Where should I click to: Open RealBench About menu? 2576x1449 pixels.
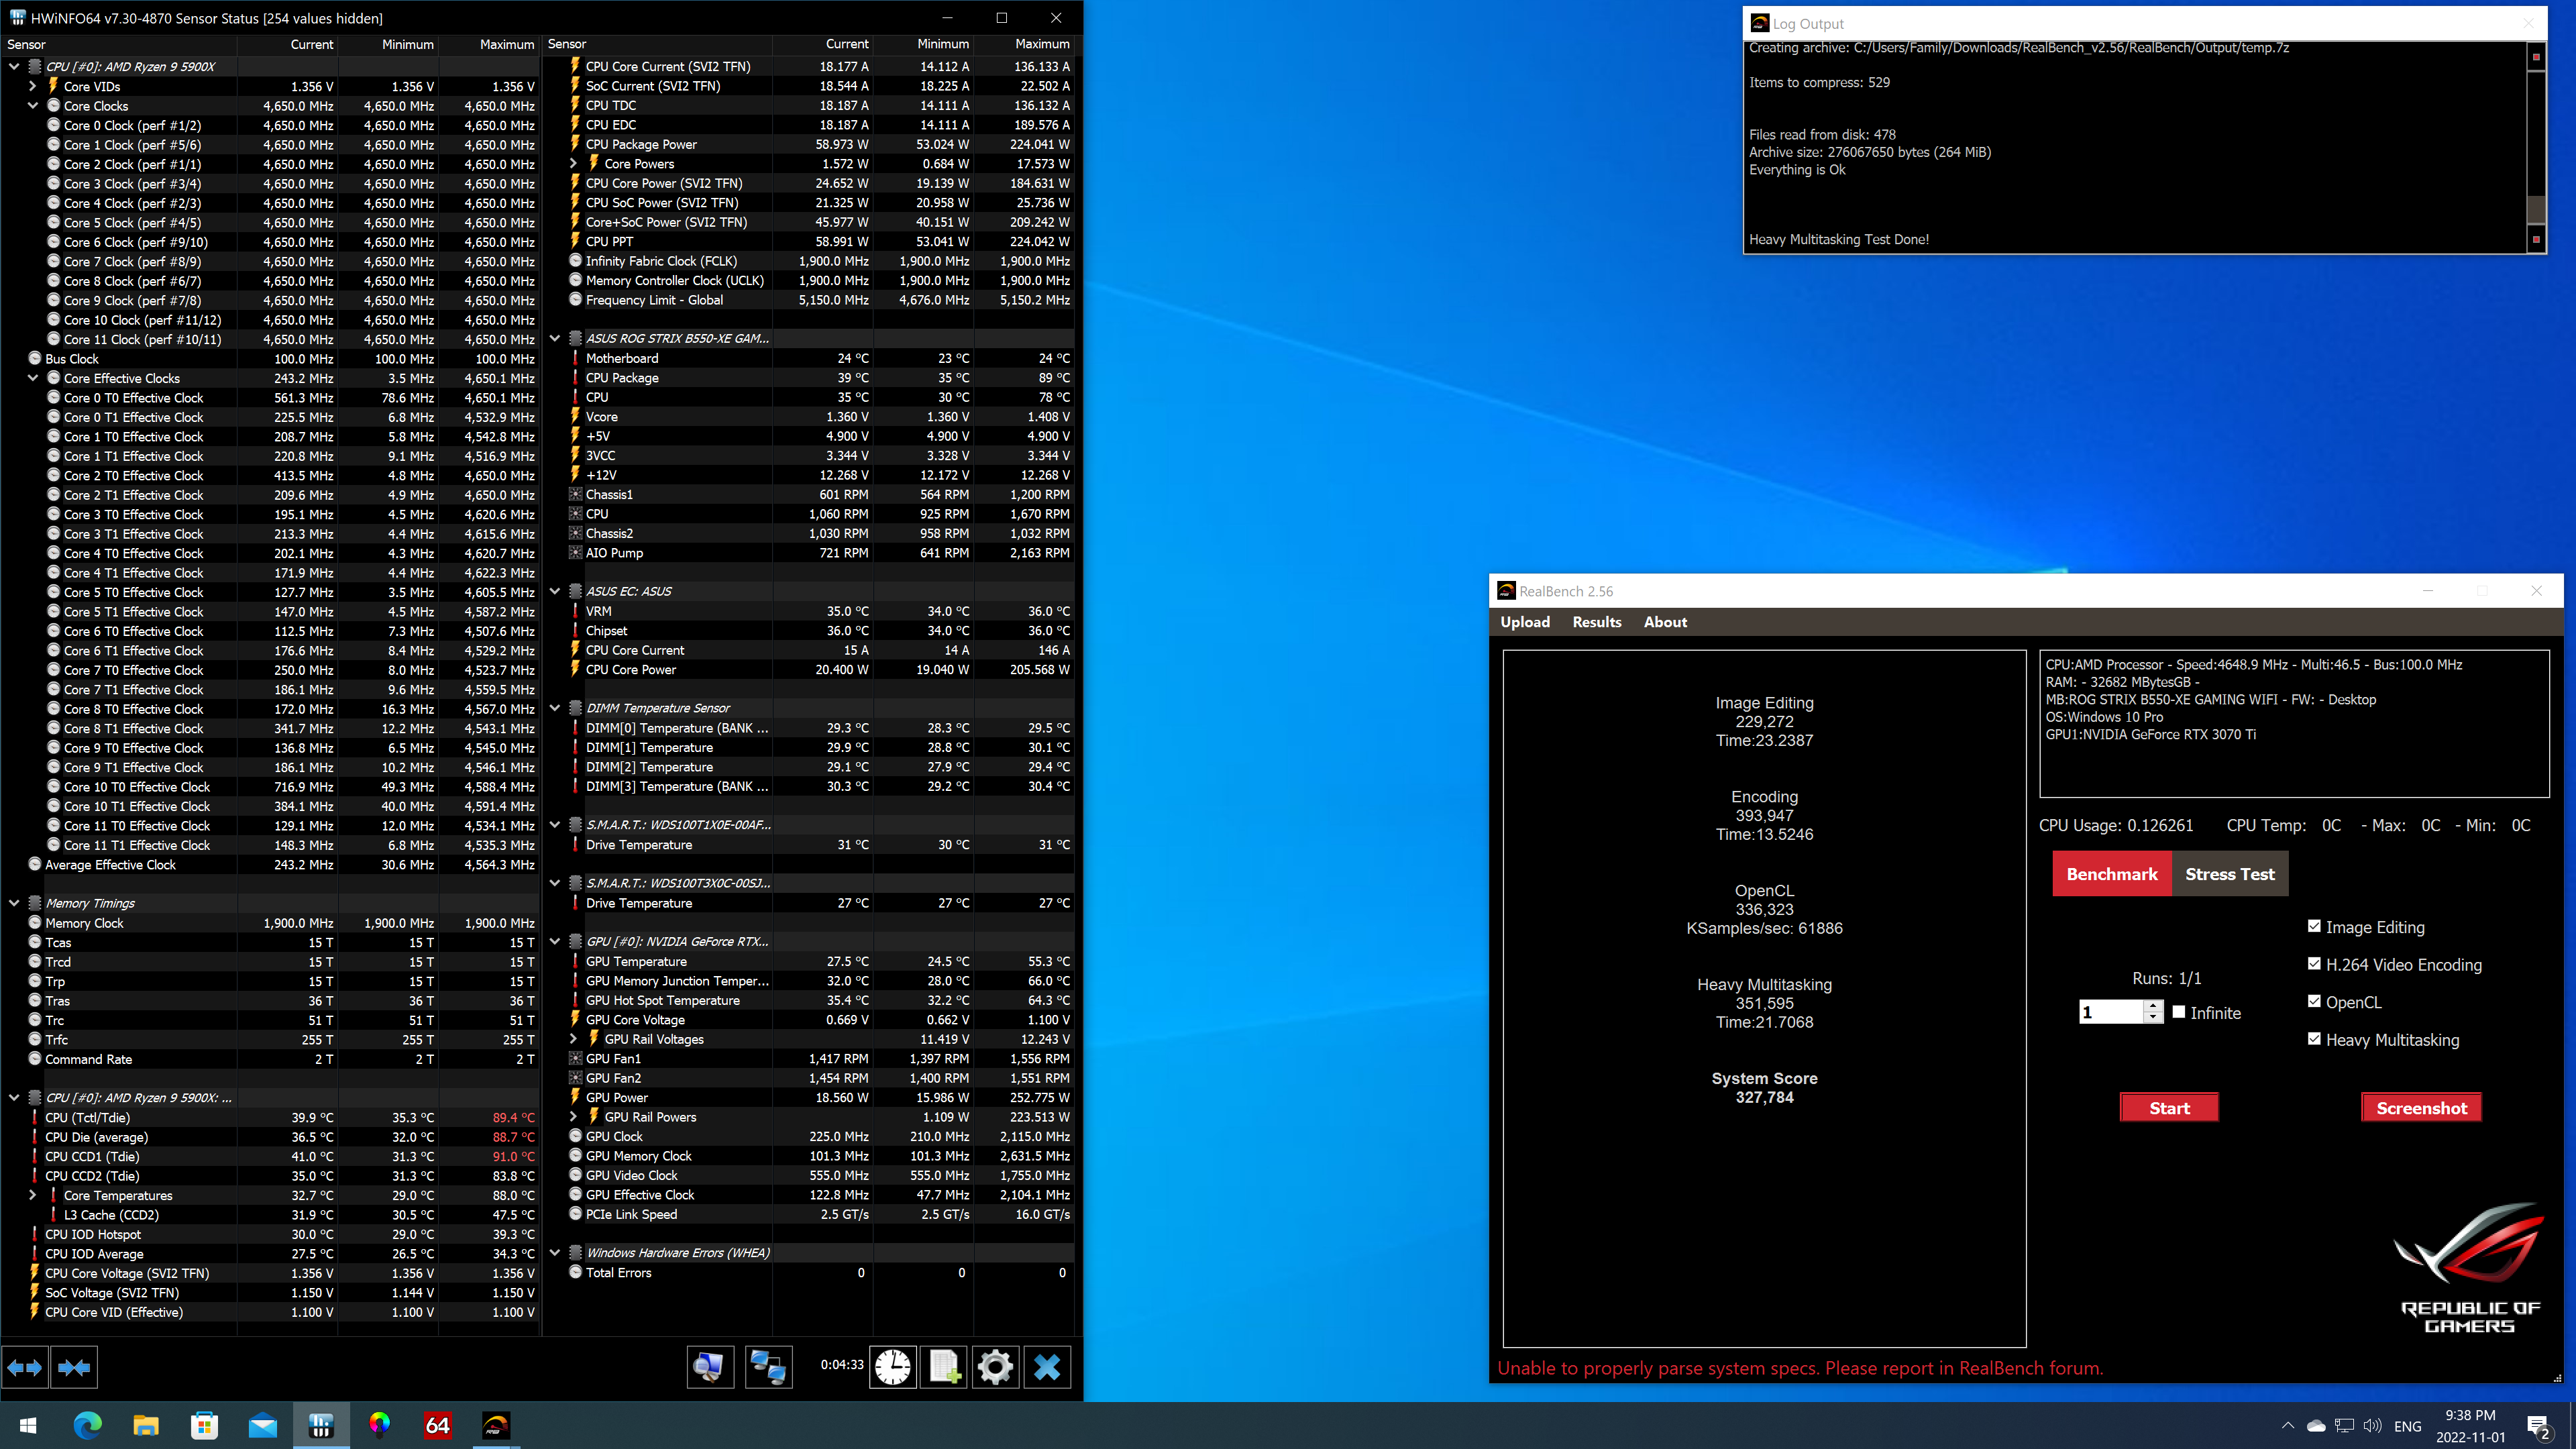coord(1665,622)
